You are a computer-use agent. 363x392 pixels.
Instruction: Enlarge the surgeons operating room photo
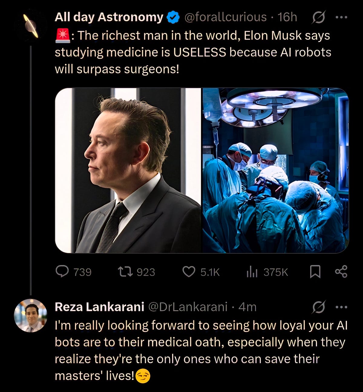(276, 170)
